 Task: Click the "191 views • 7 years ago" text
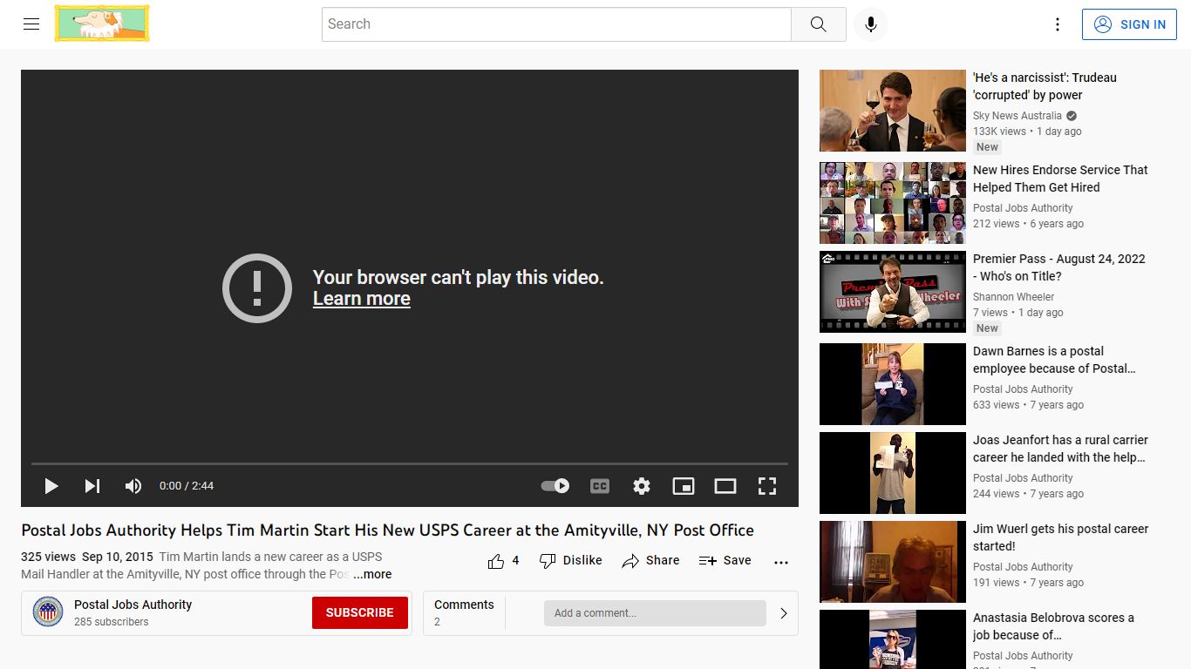tap(1029, 583)
